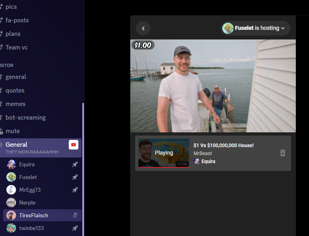Click the YouTube activity icon on General
The width and height of the screenshot is (309, 236).
pyautogui.click(x=74, y=145)
